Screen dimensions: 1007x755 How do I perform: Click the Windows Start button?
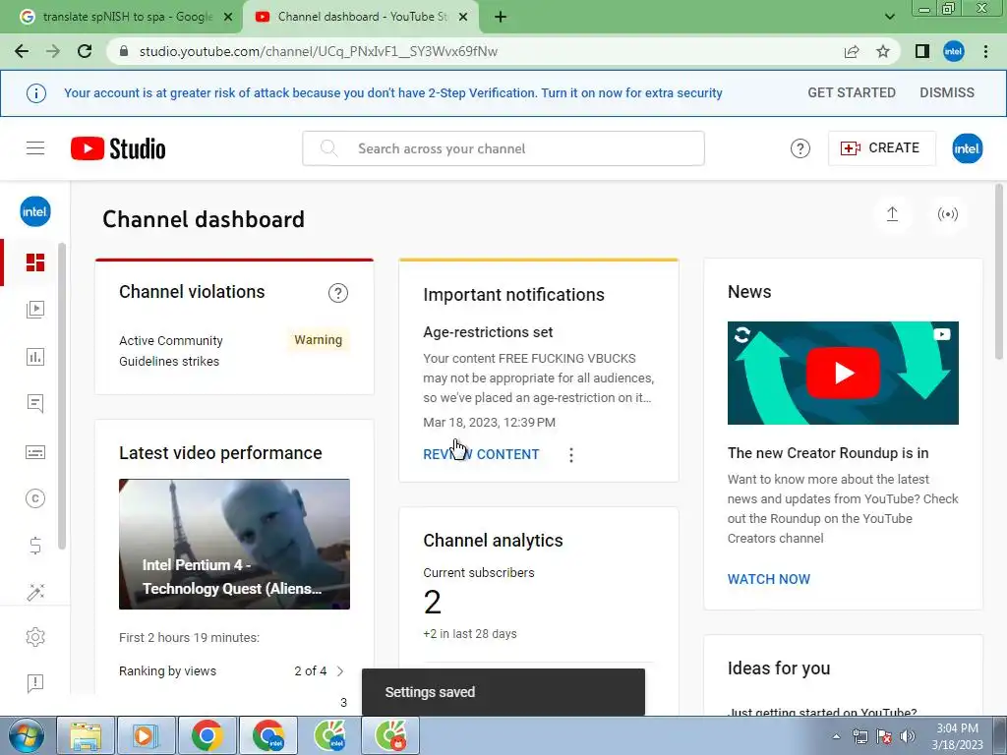pyautogui.click(x=26, y=736)
